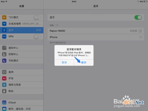148x111 pixels.
Task: Open 墙纸与亮度 settings
Action: [22, 85]
